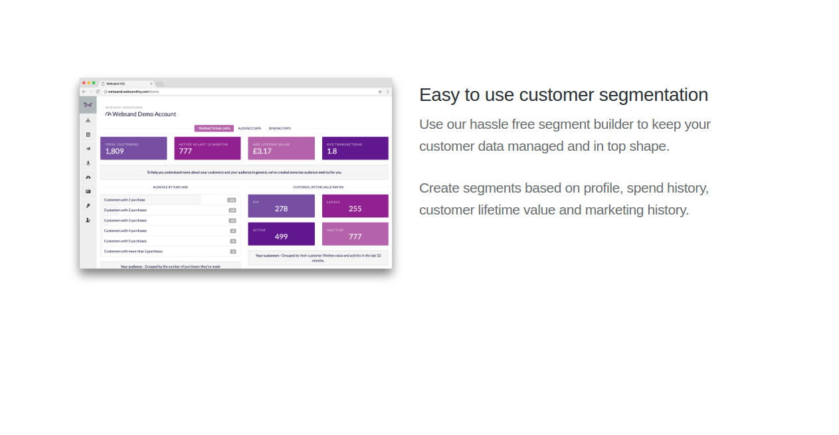Click the paper plane icon in sidebar
Viewport: 839px width, 435px height.
(x=88, y=148)
